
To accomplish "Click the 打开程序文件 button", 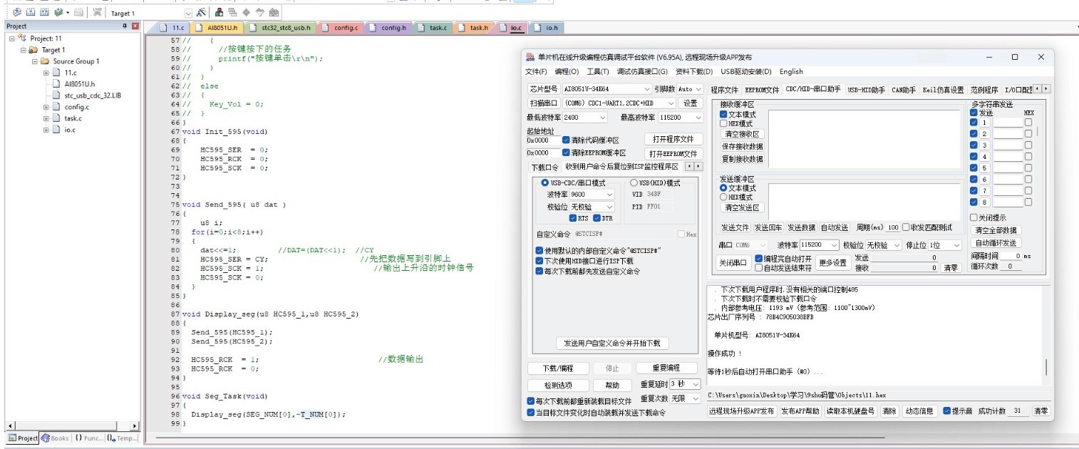I will point(673,139).
